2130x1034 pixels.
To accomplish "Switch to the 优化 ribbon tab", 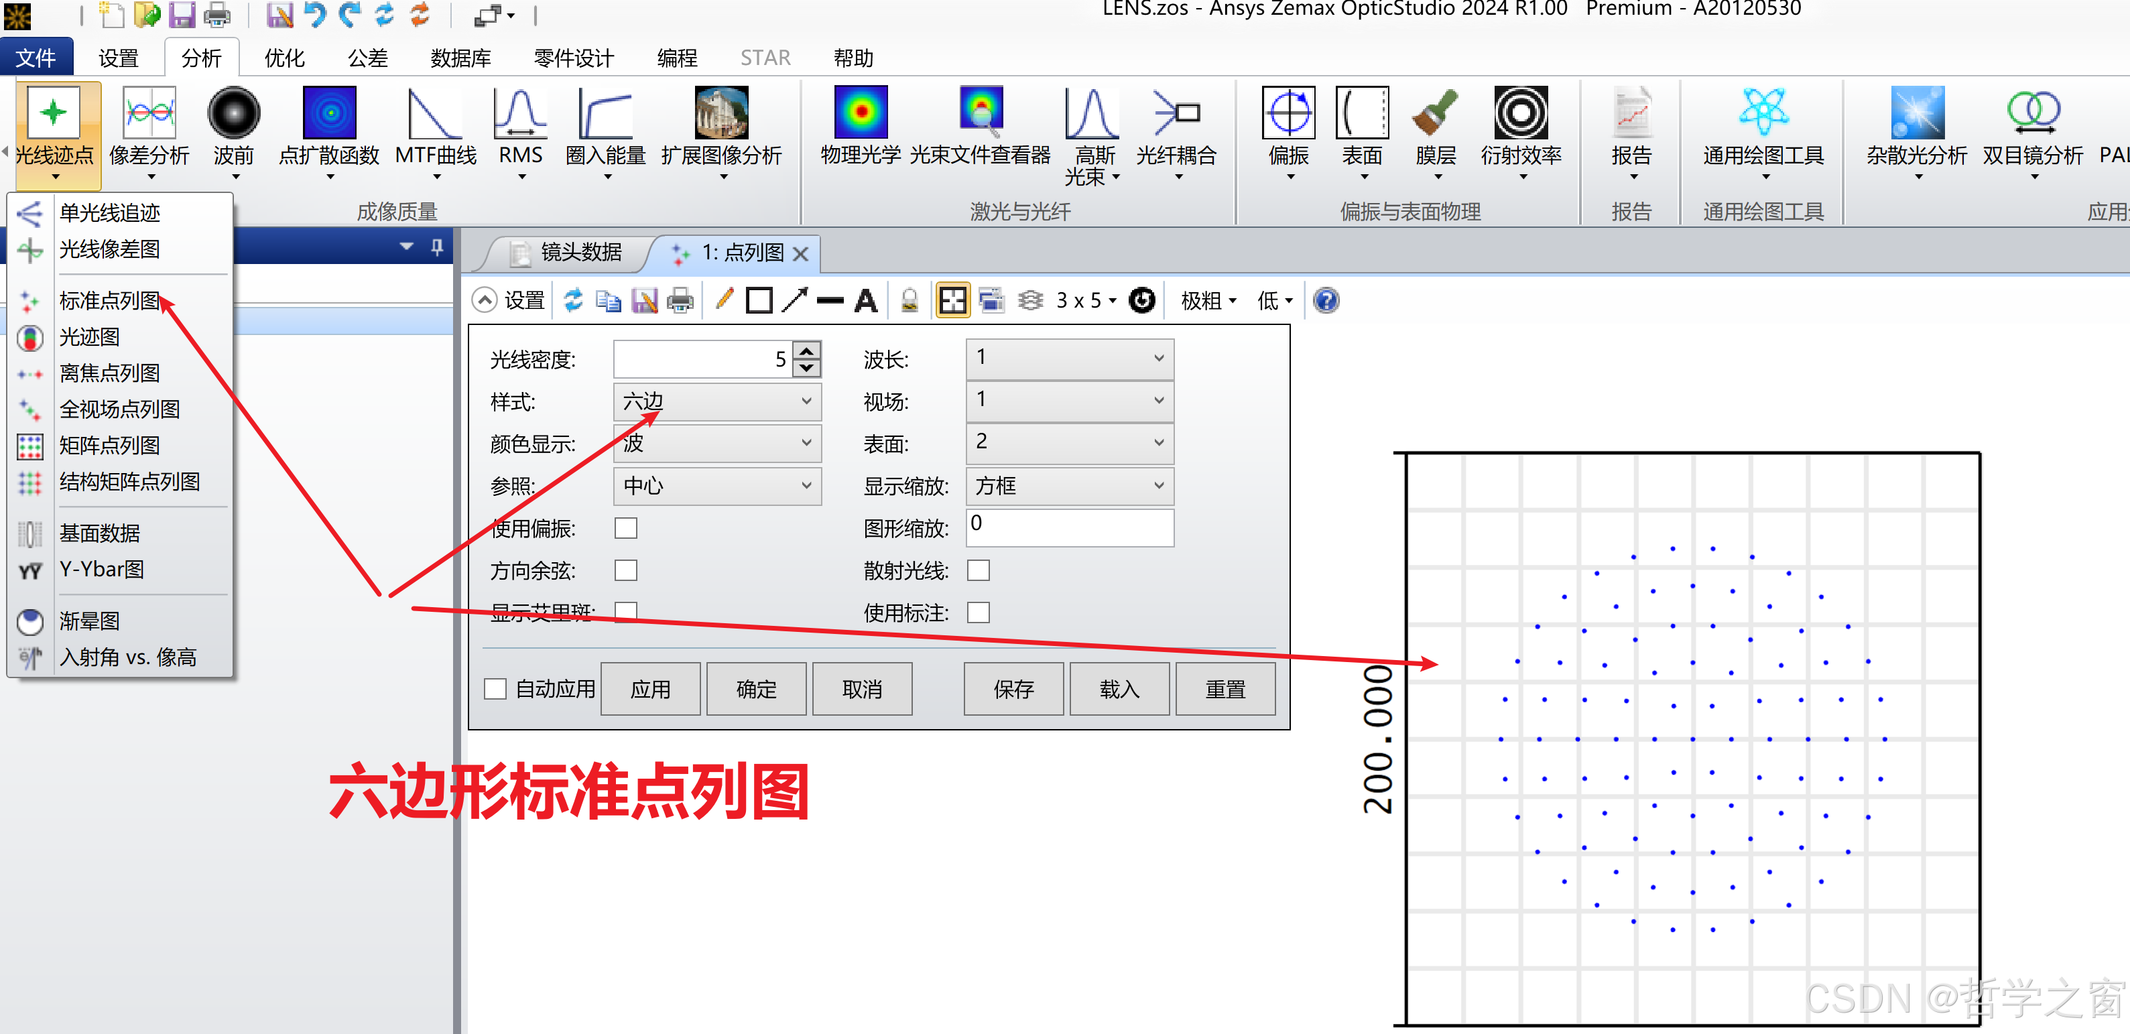I will coord(284,58).
